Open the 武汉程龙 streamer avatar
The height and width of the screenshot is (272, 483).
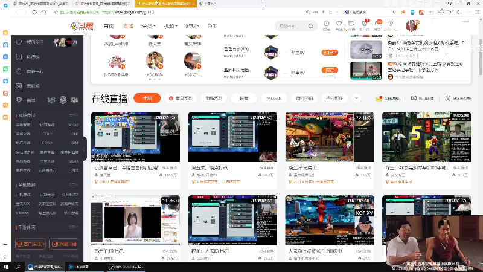click(155, 60)
